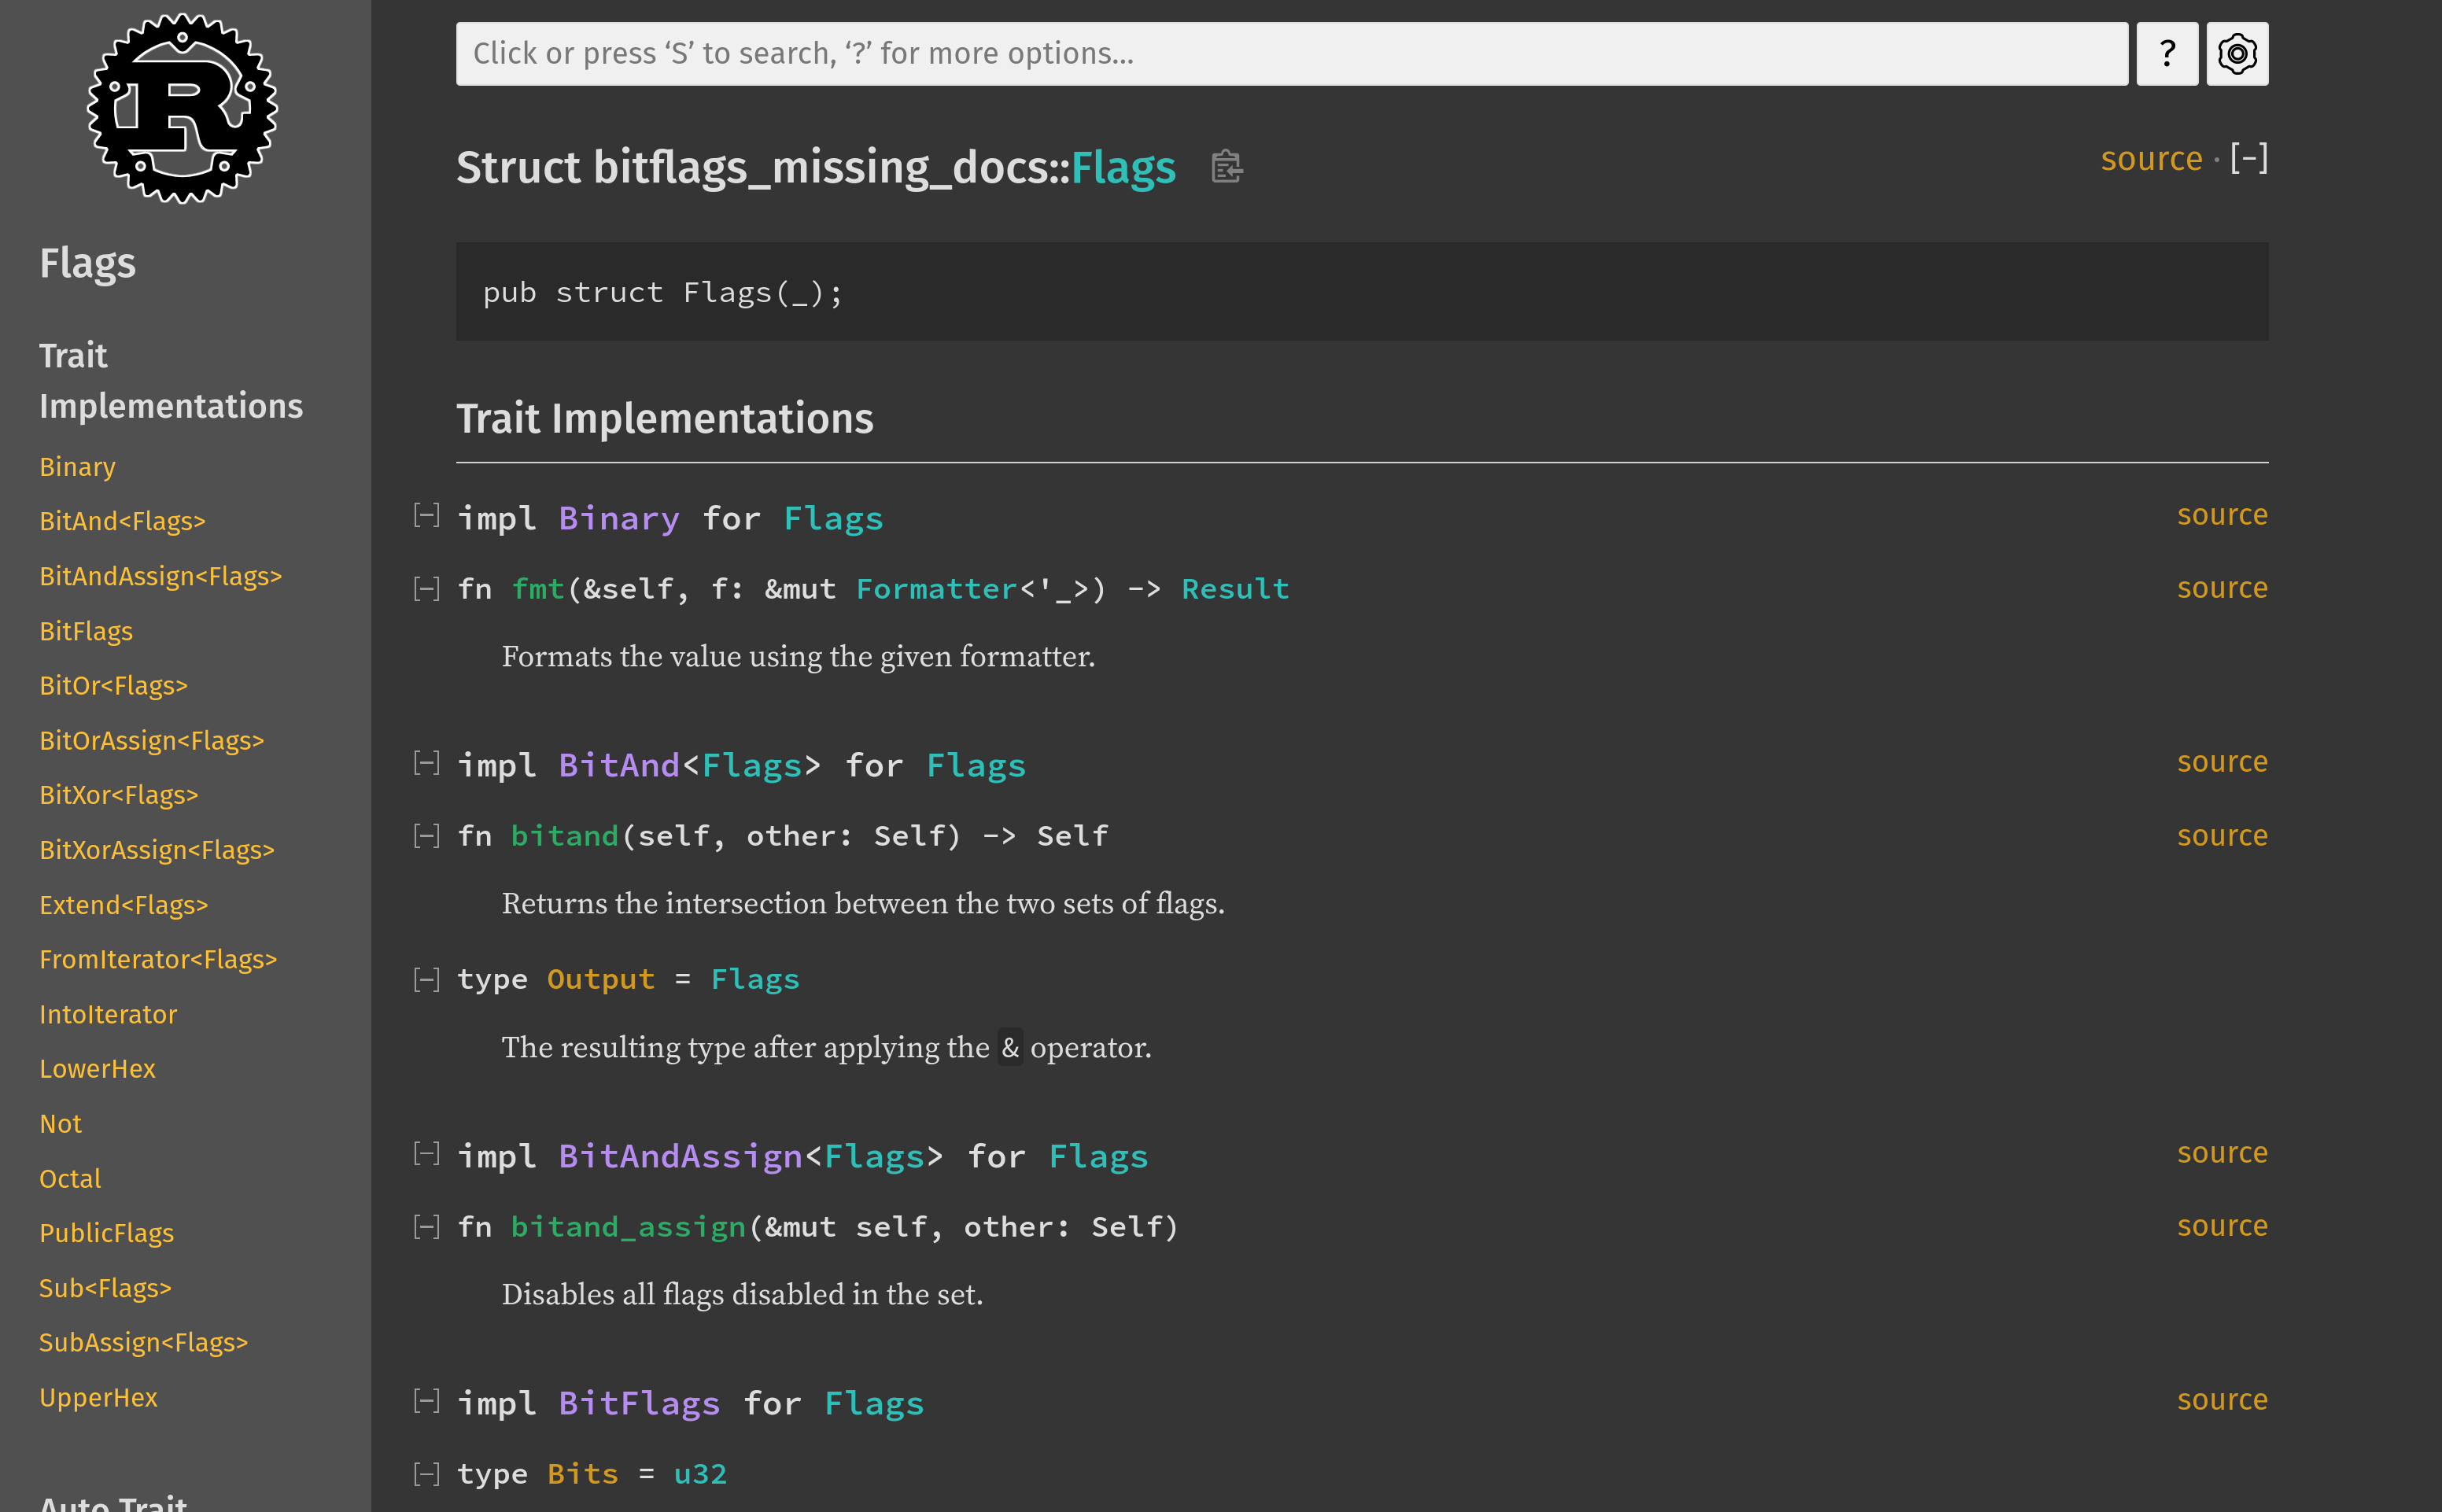Copy item path using the clipboard icon

click(1226, 166)
